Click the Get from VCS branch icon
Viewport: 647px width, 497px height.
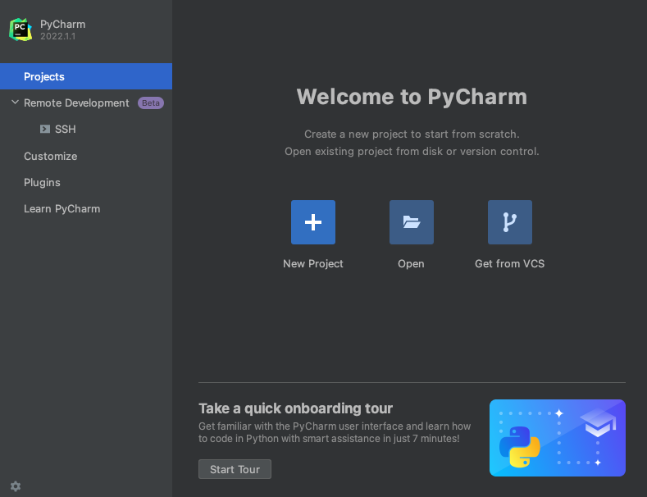[x=510, y=222]
